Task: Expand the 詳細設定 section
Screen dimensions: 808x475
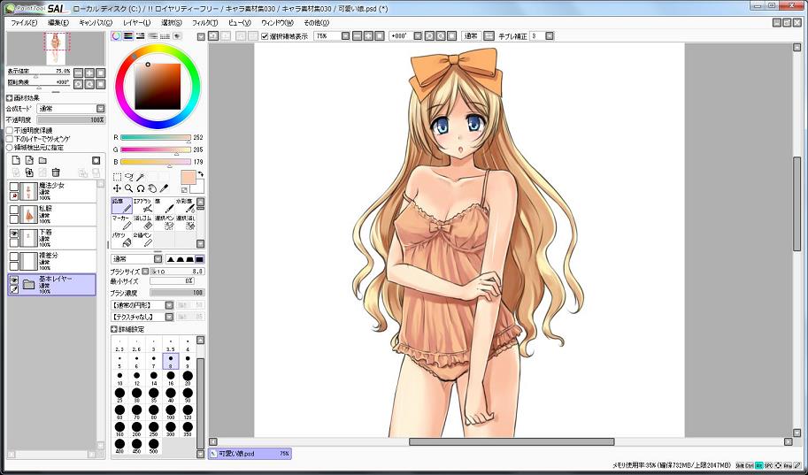Action: 114,329
